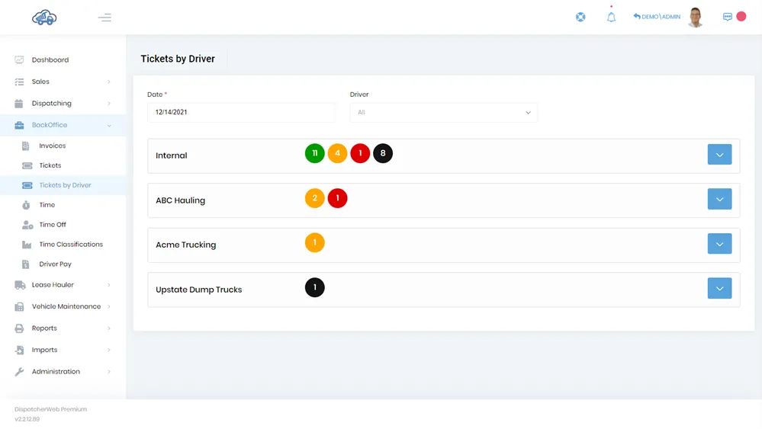Screen dimensions: 762x429
Task: Expand the Upstate Dump Trucks blue button
Action: (719, 288)
